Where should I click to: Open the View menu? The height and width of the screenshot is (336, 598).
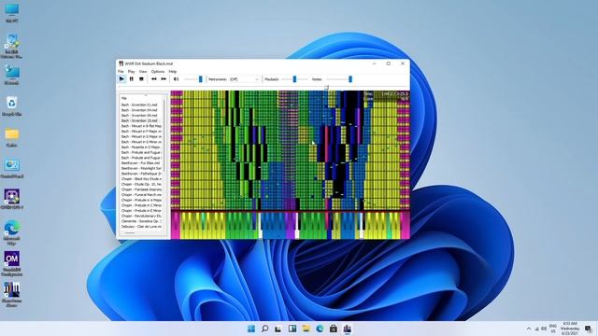(x=143, y=71)
